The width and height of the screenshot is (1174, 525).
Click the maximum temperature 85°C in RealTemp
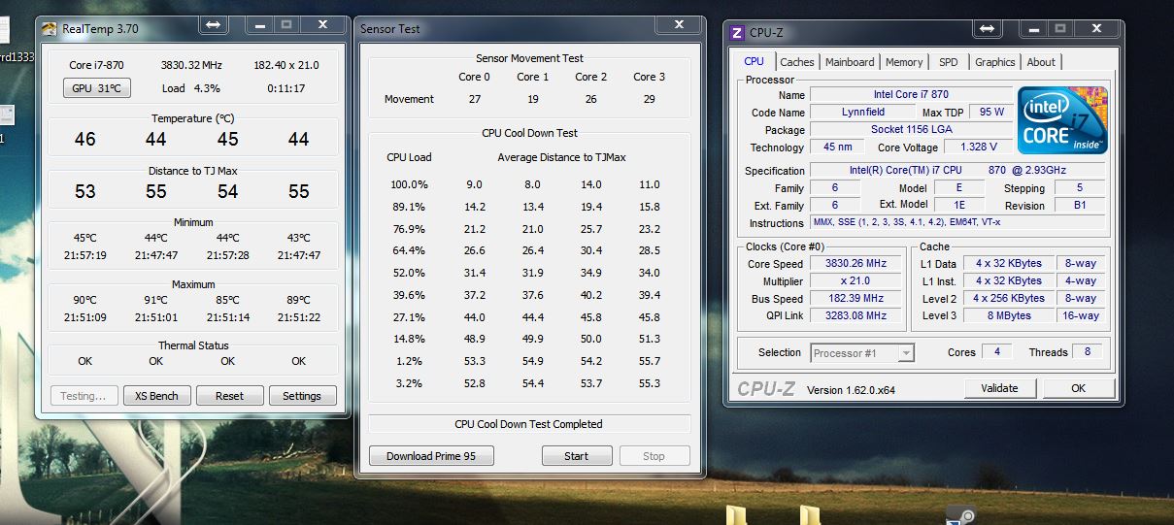tap(227, 301)
